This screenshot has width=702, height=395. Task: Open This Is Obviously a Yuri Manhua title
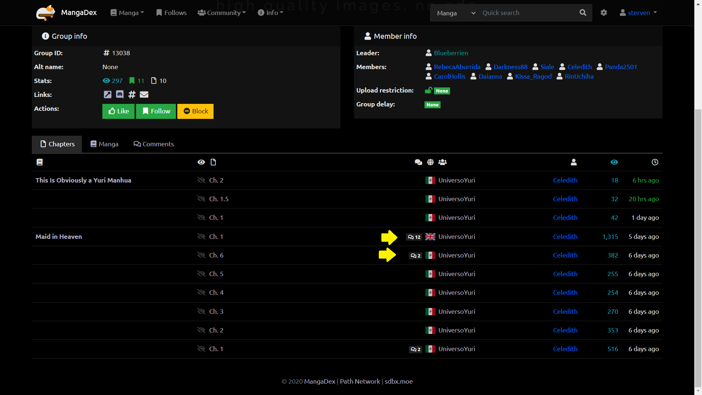point(83,180)
